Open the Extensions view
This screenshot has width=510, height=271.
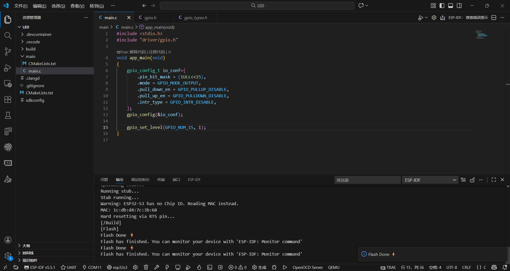[8, 99]
